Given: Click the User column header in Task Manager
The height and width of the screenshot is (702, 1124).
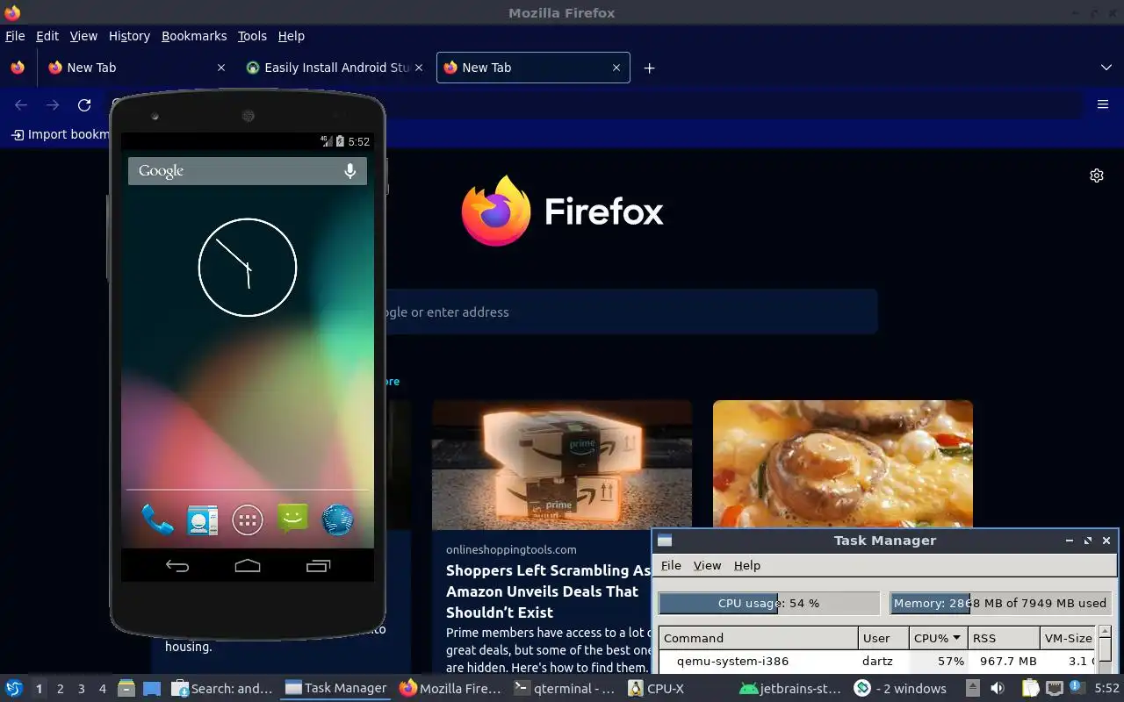Looking at the screenshot, I should (883, 638).
